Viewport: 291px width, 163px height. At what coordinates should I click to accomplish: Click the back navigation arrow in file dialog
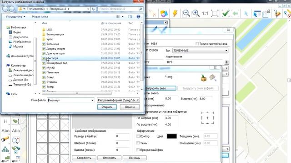5,9
